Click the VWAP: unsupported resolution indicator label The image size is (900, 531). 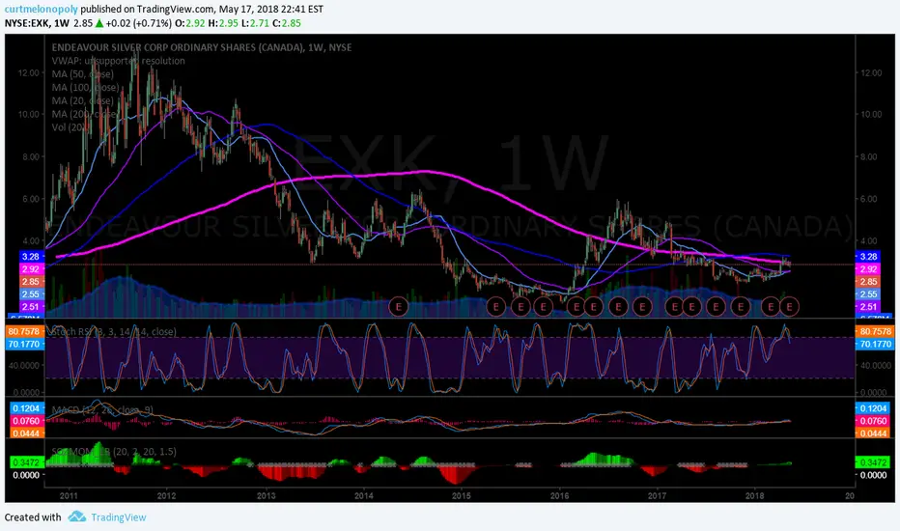118,61
